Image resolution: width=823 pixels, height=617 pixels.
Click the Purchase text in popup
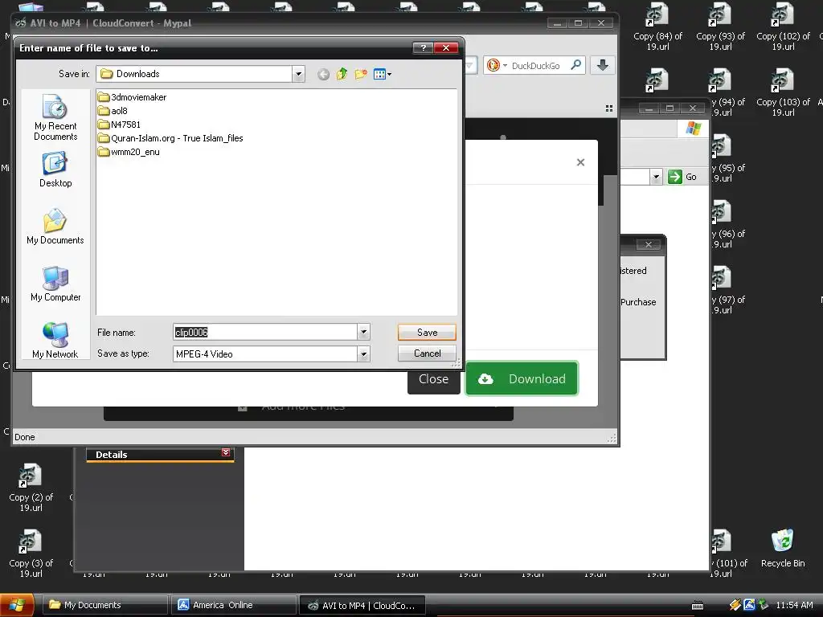coord(638,302)
